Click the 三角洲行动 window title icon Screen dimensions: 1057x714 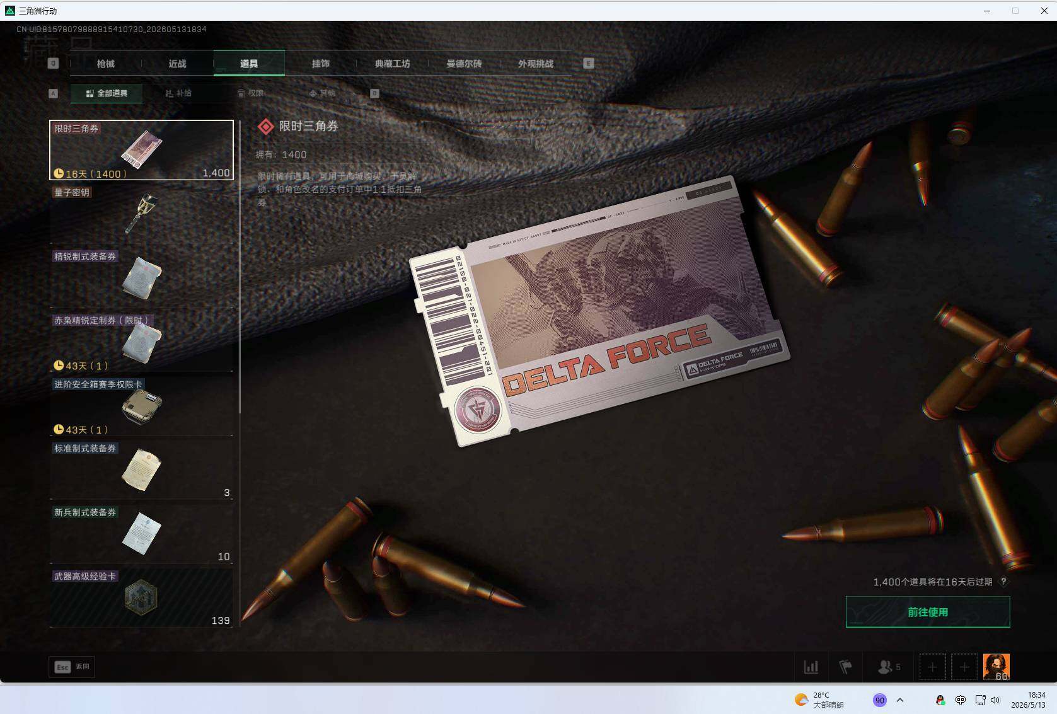click(x=10, y=11)
